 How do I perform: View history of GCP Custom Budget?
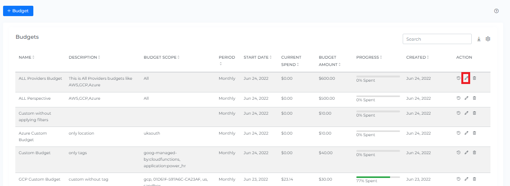pos(458,179)
